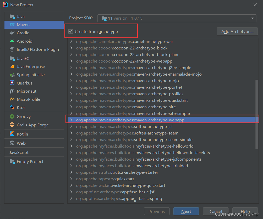Click the Add Archetype... button
Viewport: 263px width, 219px height.
(237, 31)
